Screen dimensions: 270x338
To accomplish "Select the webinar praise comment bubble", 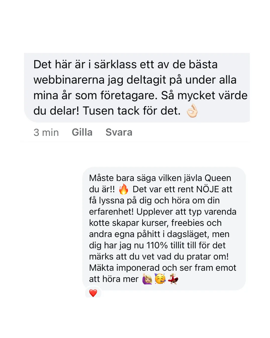I will [137, 88].
